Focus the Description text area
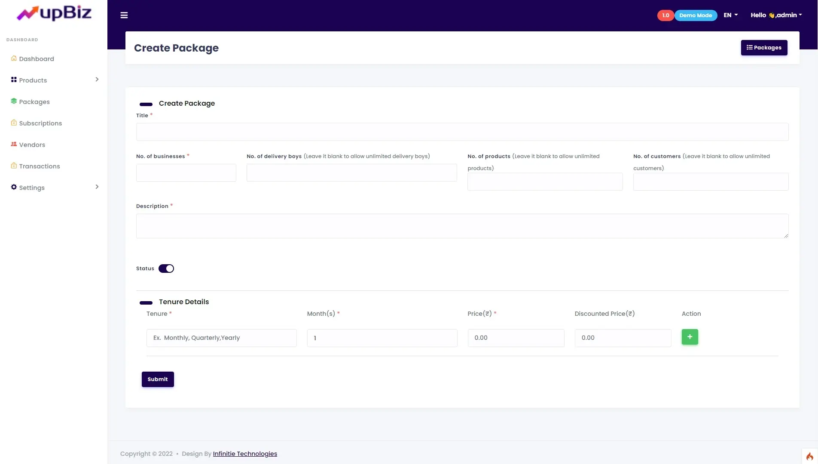The width and height of the screenshot is (818, 464). (x=462, y=226)
